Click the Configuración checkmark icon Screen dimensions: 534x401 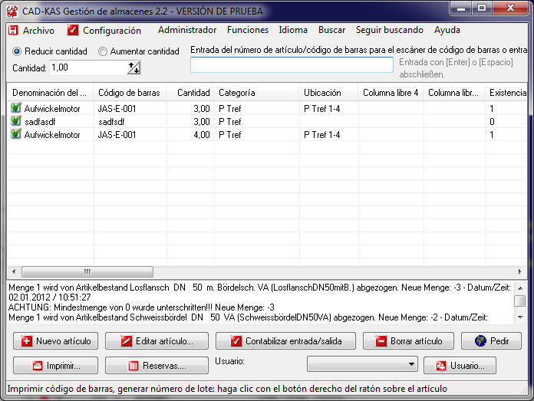pos(73,31)
